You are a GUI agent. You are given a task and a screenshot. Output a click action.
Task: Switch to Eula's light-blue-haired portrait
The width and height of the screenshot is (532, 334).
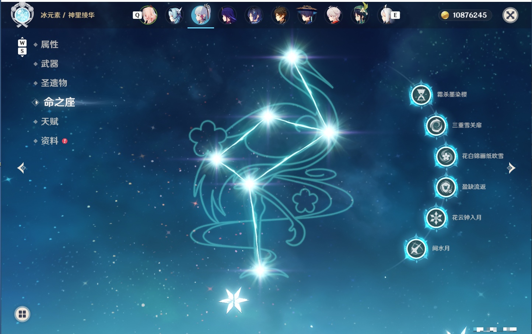point(175,15)
